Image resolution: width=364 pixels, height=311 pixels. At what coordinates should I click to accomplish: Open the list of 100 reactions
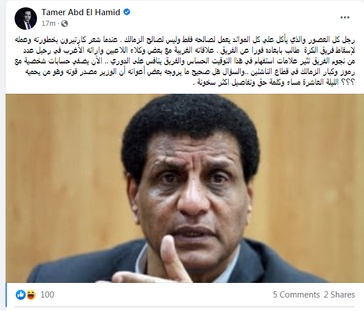point(47,295)
